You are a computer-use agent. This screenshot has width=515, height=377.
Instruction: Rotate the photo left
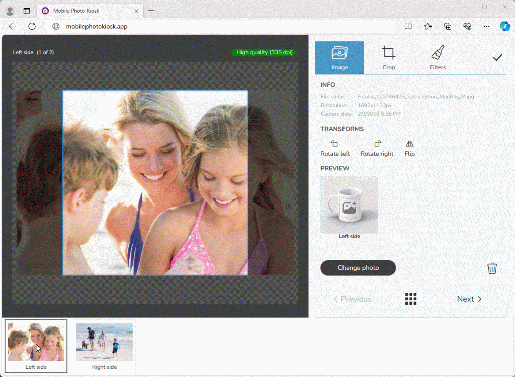coord(335,147)
